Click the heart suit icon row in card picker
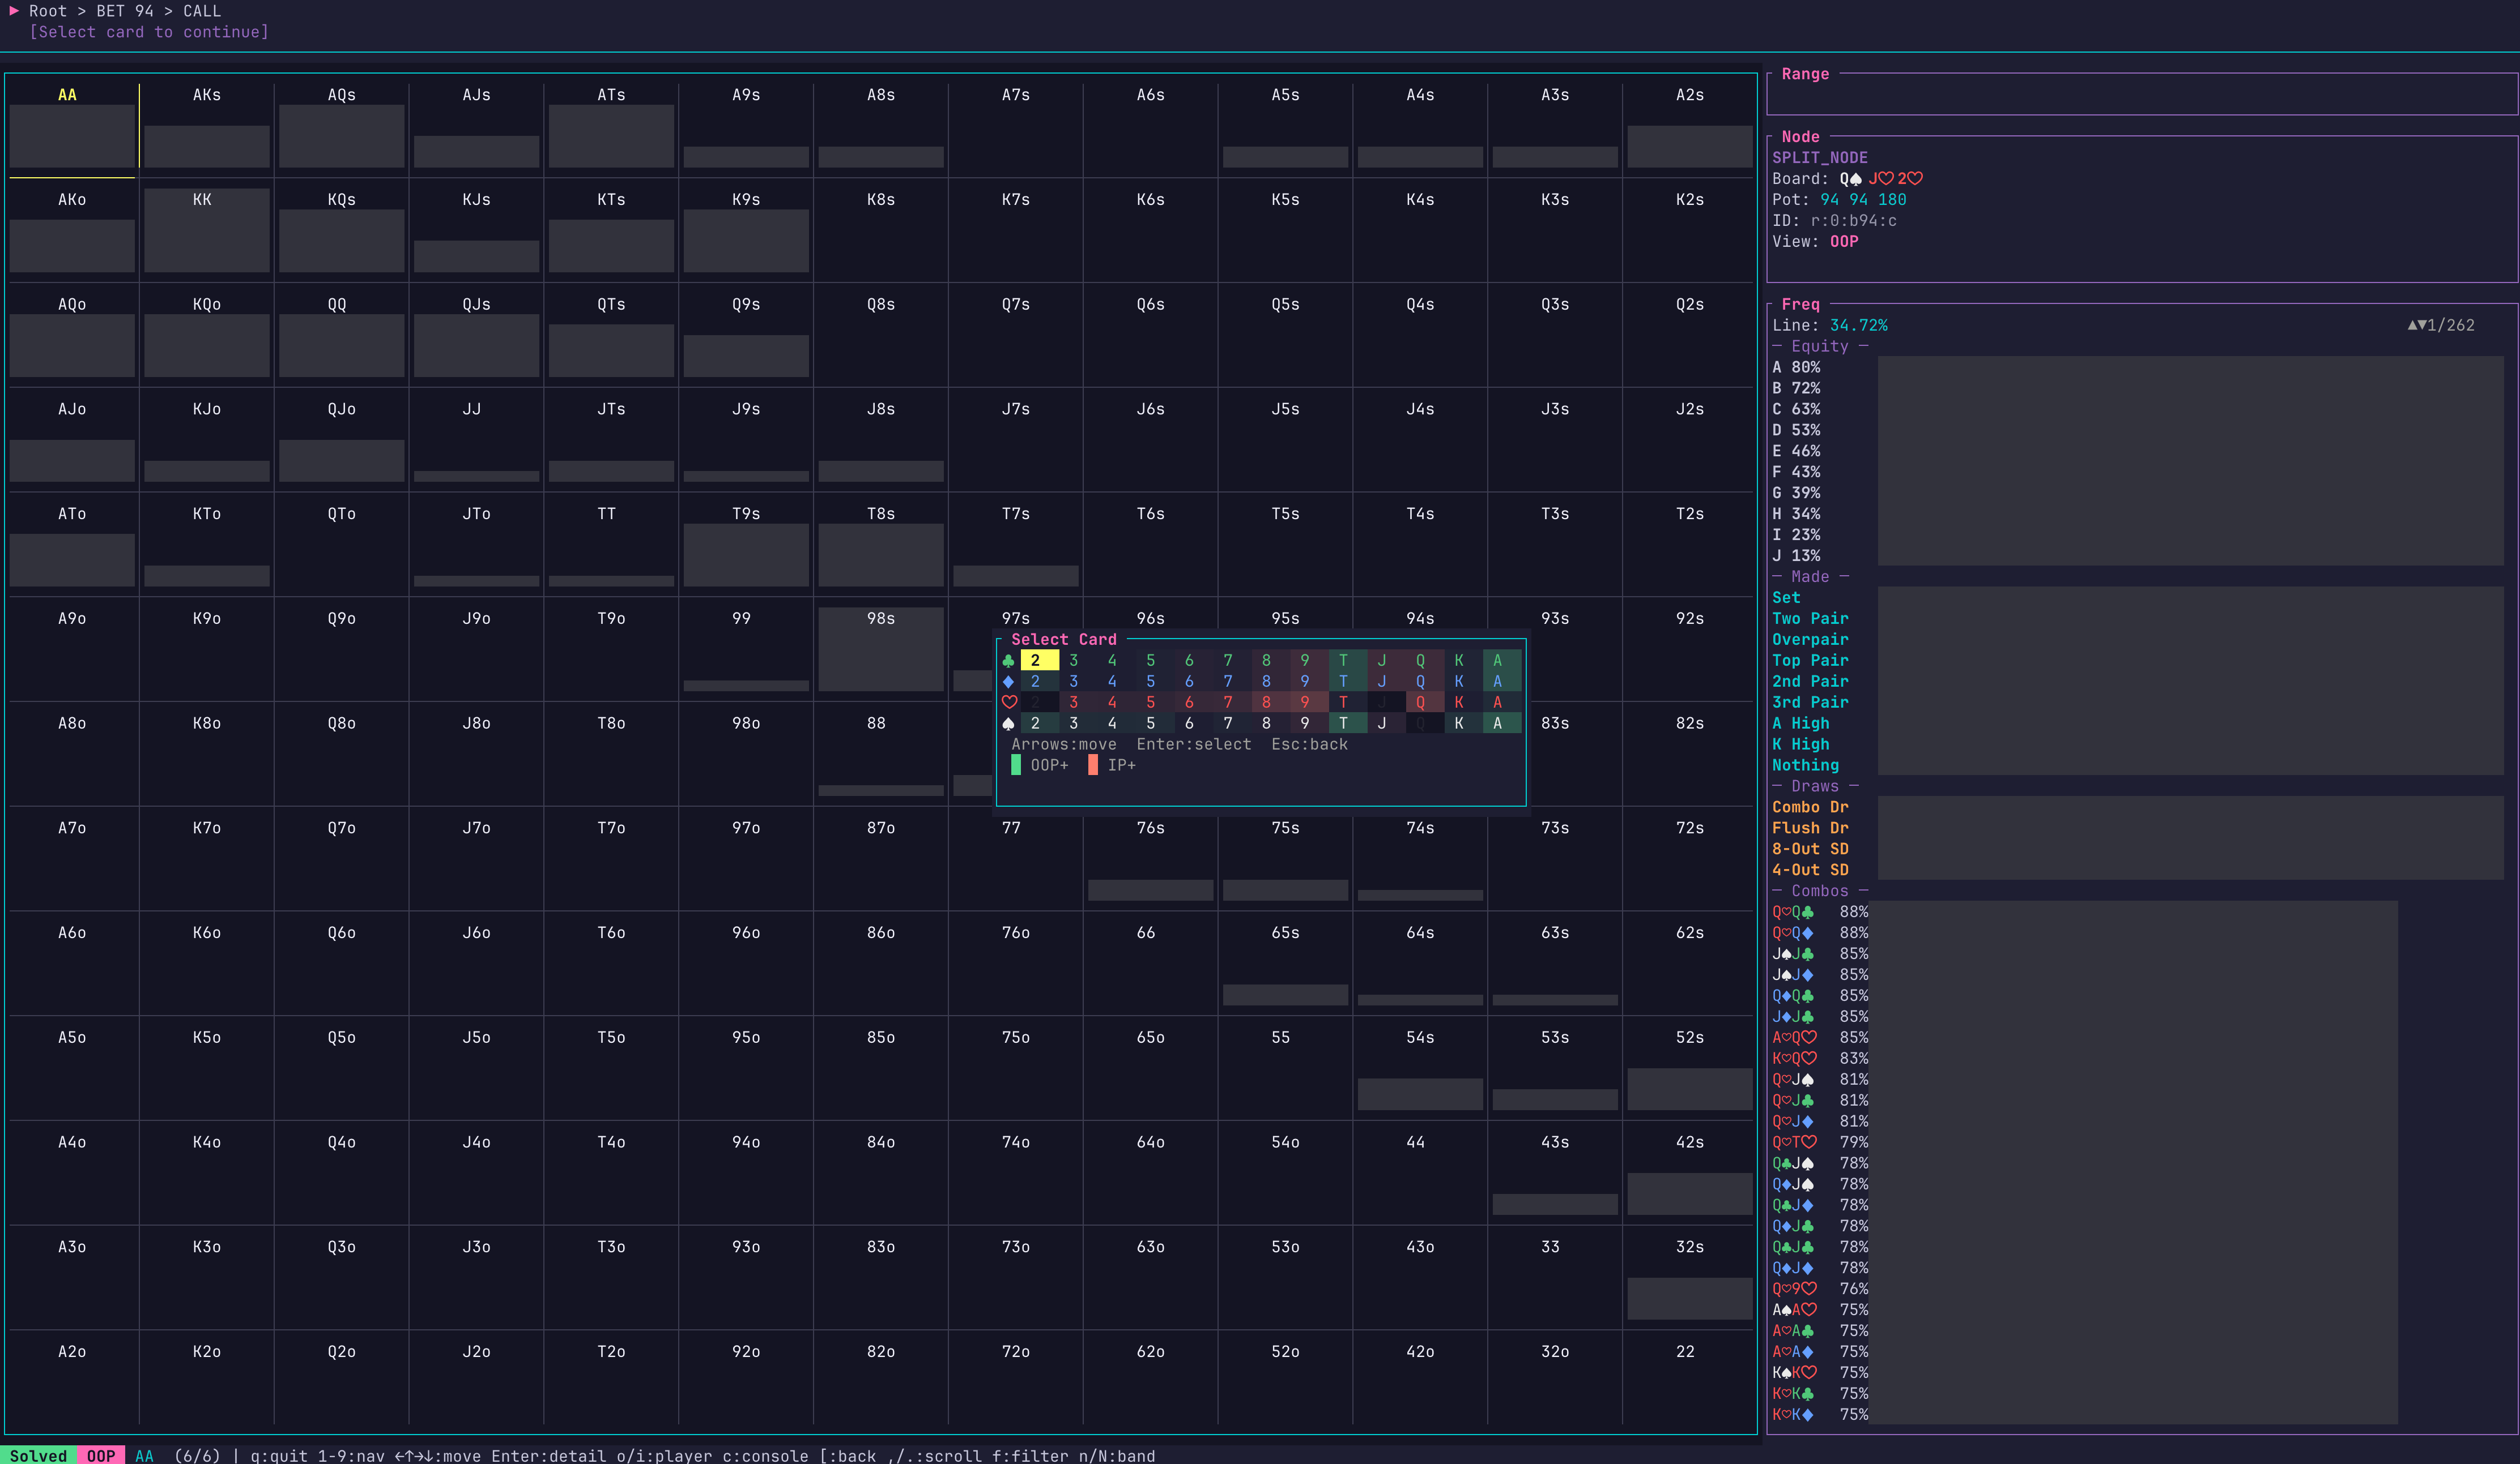This screenshot has width=2520, height=1464. (1009, 701)
